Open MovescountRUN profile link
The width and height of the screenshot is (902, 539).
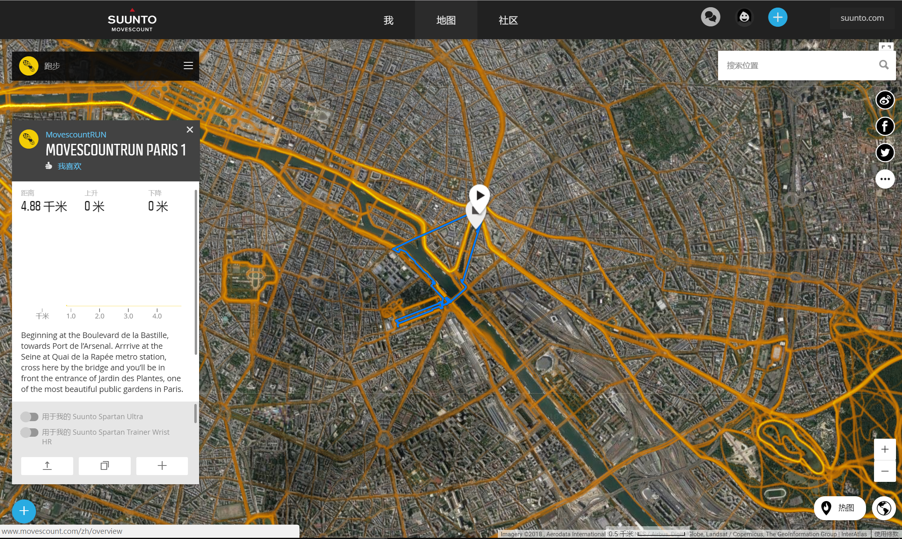pyautogui.click(x=76, y=135)
